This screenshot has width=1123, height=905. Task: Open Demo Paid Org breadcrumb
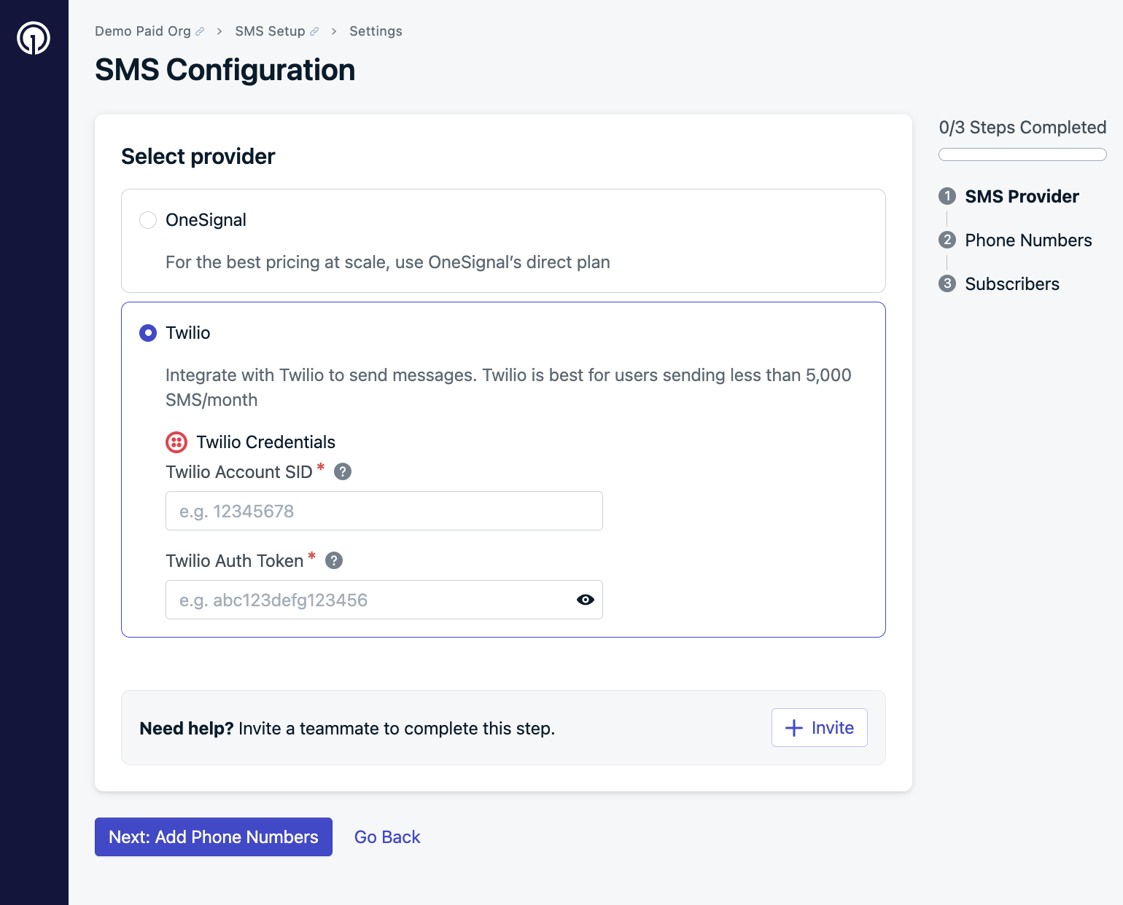[143, 31]
